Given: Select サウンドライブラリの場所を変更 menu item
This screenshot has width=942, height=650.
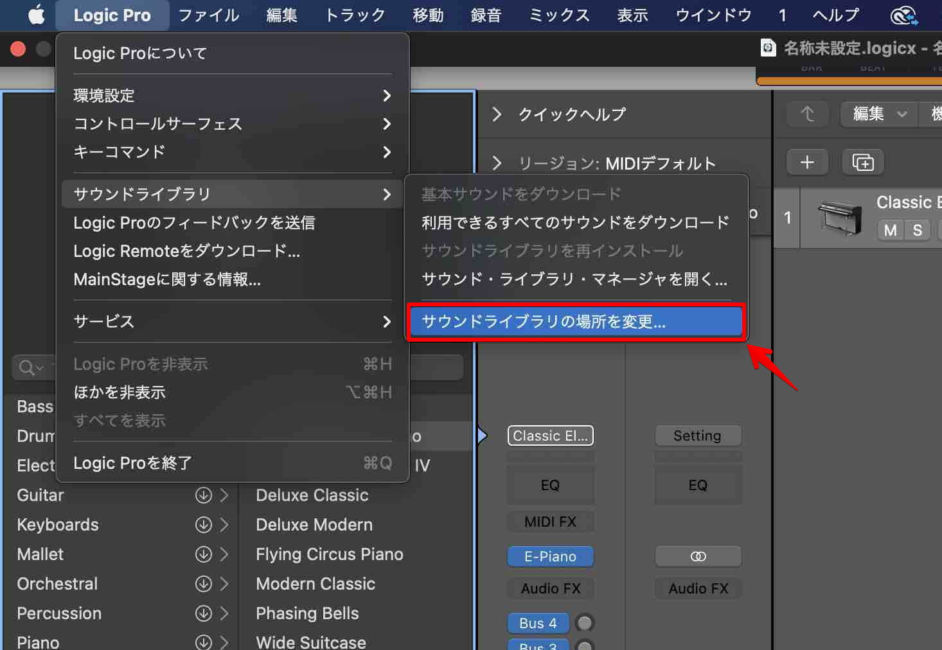Looking at the screenshot, I should click(x=575, y=321).
